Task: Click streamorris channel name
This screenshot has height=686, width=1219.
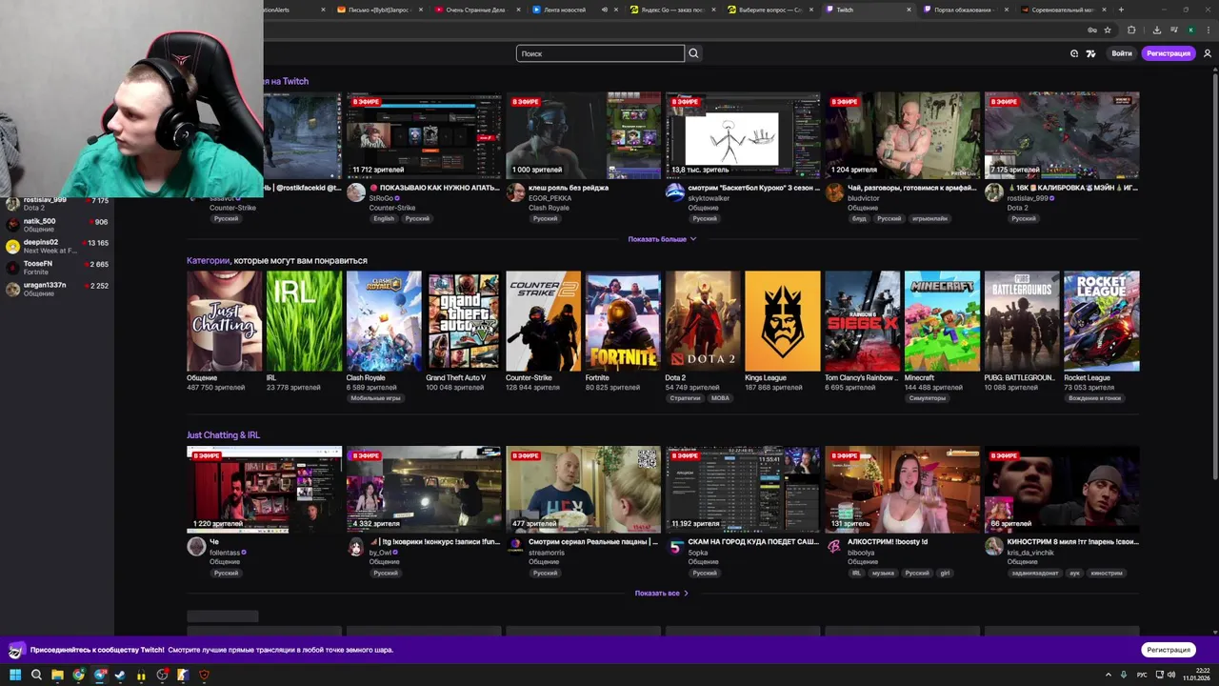Action: pos(547,553)
